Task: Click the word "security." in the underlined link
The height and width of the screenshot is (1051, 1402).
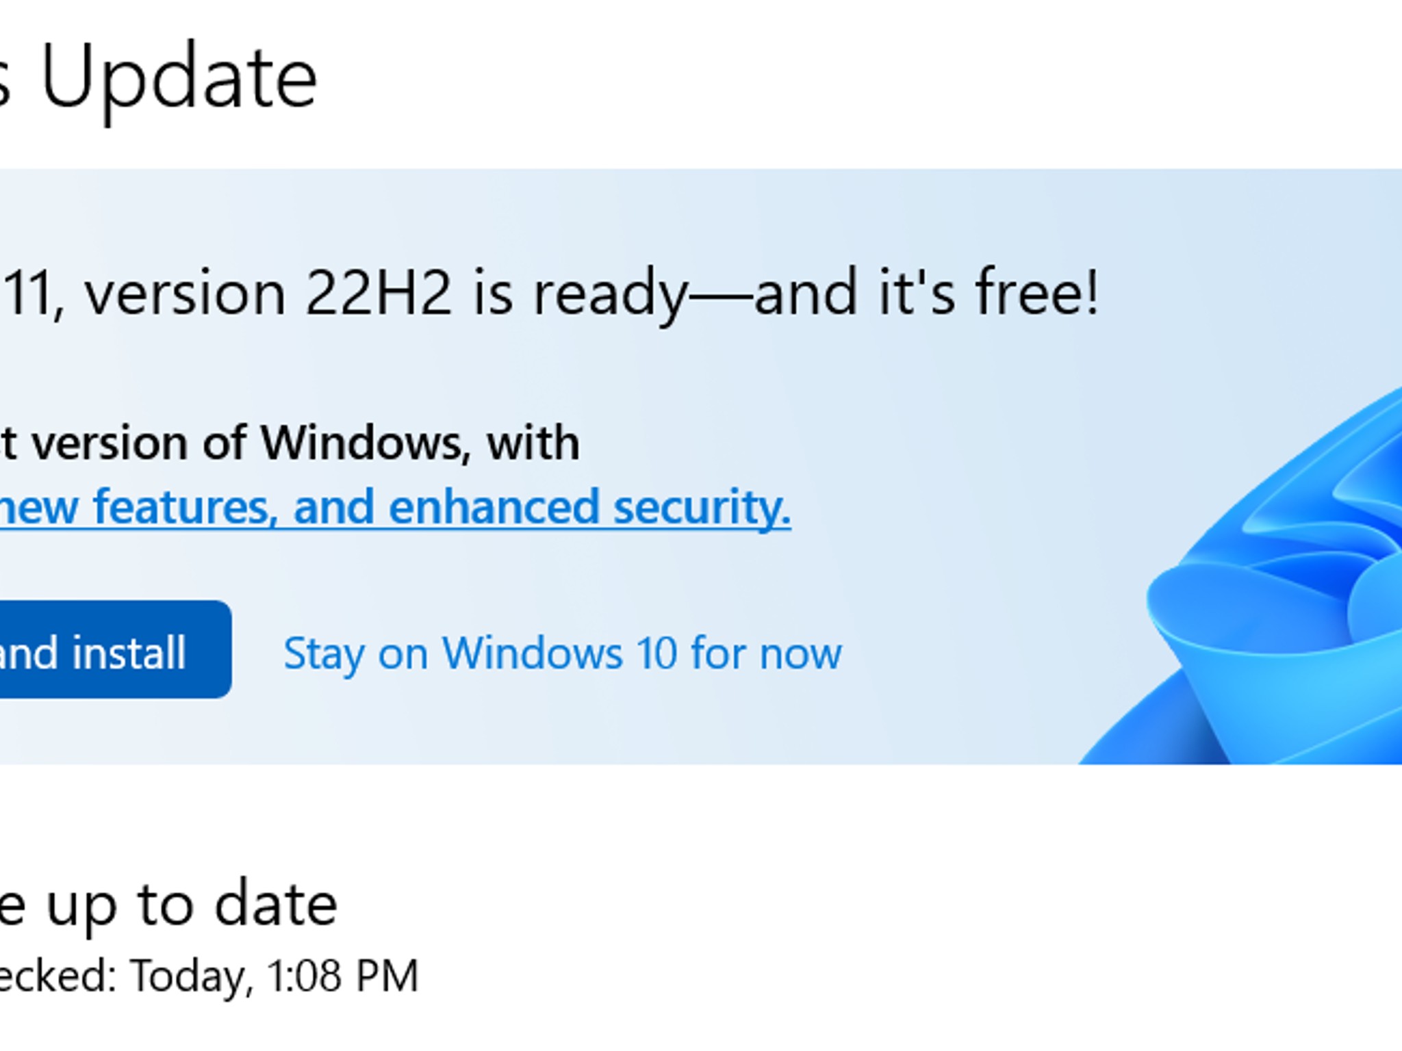Action: (x=702, y=508)
